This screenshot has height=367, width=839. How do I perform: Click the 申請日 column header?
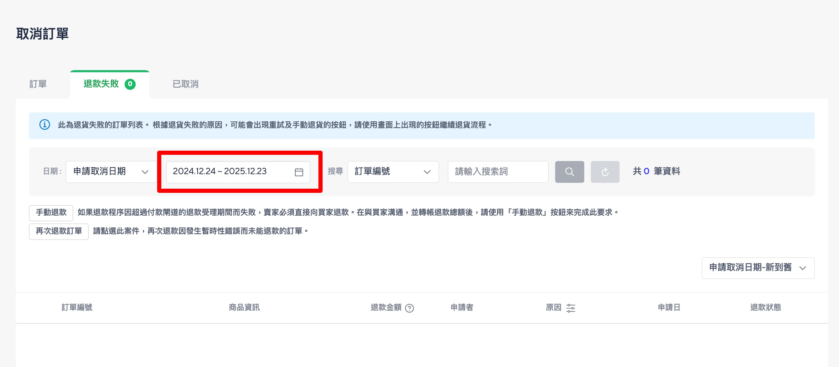tap(669, 308)
